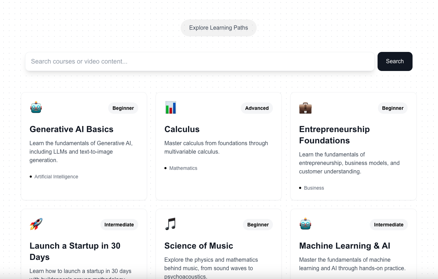Click the Search button
Screen dimensions: 438x279
pos(395,61)
